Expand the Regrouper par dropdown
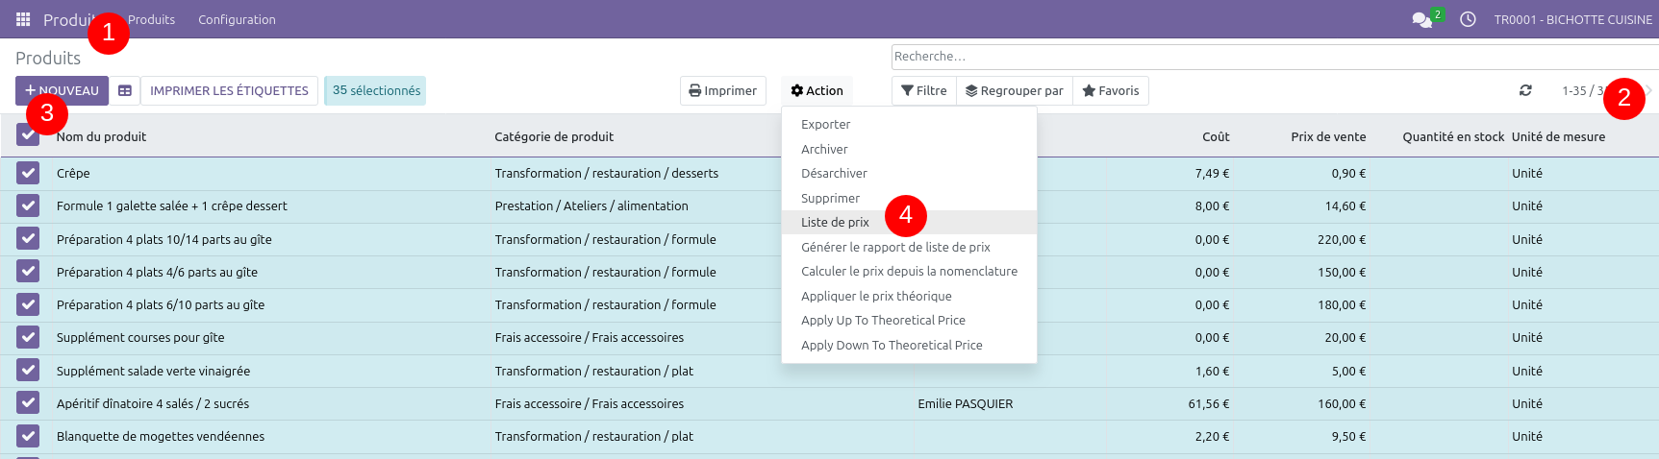Screen dimensions: 1659x459 tap(1014, 90)
